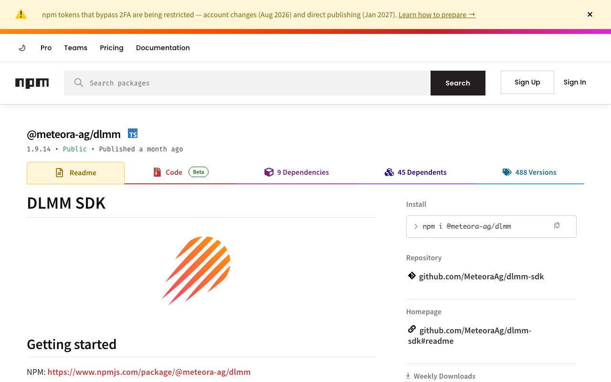Open the Readme tab

(75, 173)
